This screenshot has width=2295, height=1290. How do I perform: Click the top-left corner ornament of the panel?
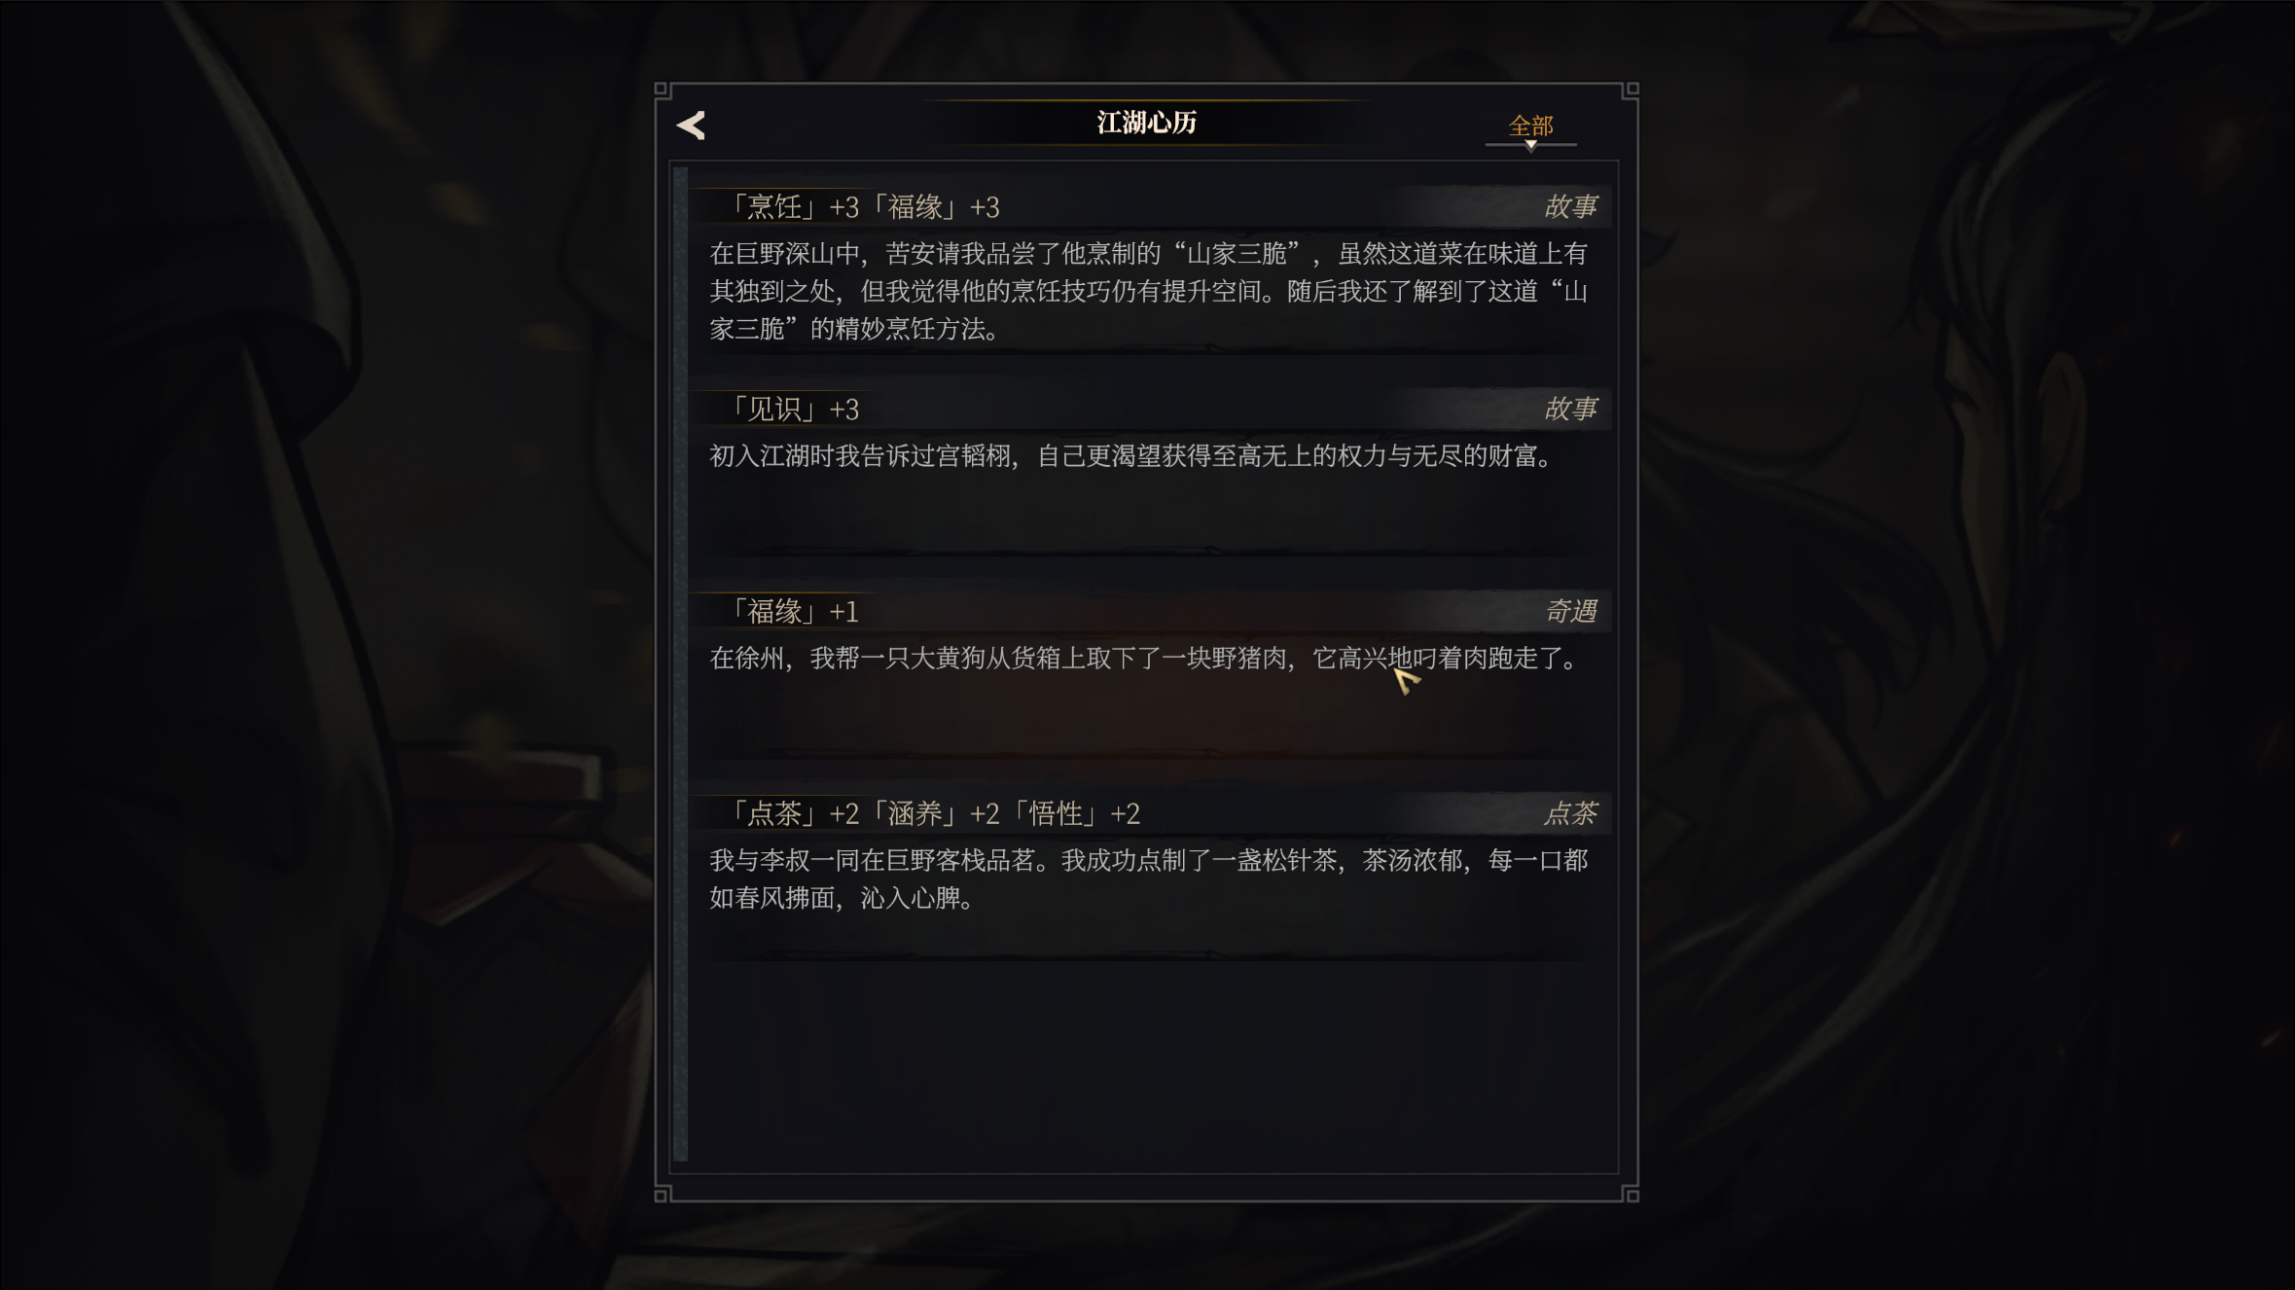pos(663,90)
